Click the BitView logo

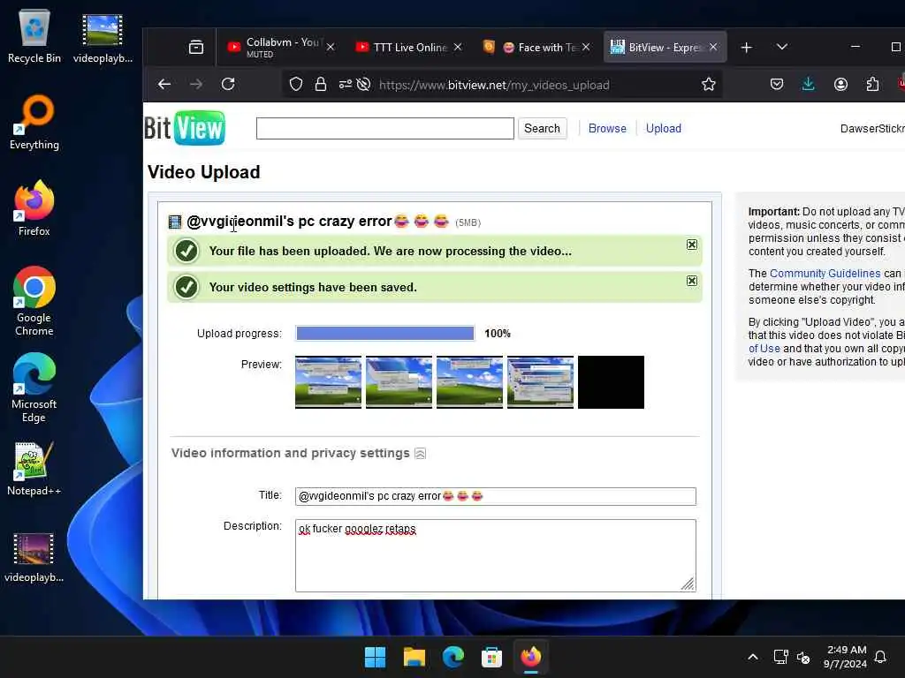(x=185, y=128)
